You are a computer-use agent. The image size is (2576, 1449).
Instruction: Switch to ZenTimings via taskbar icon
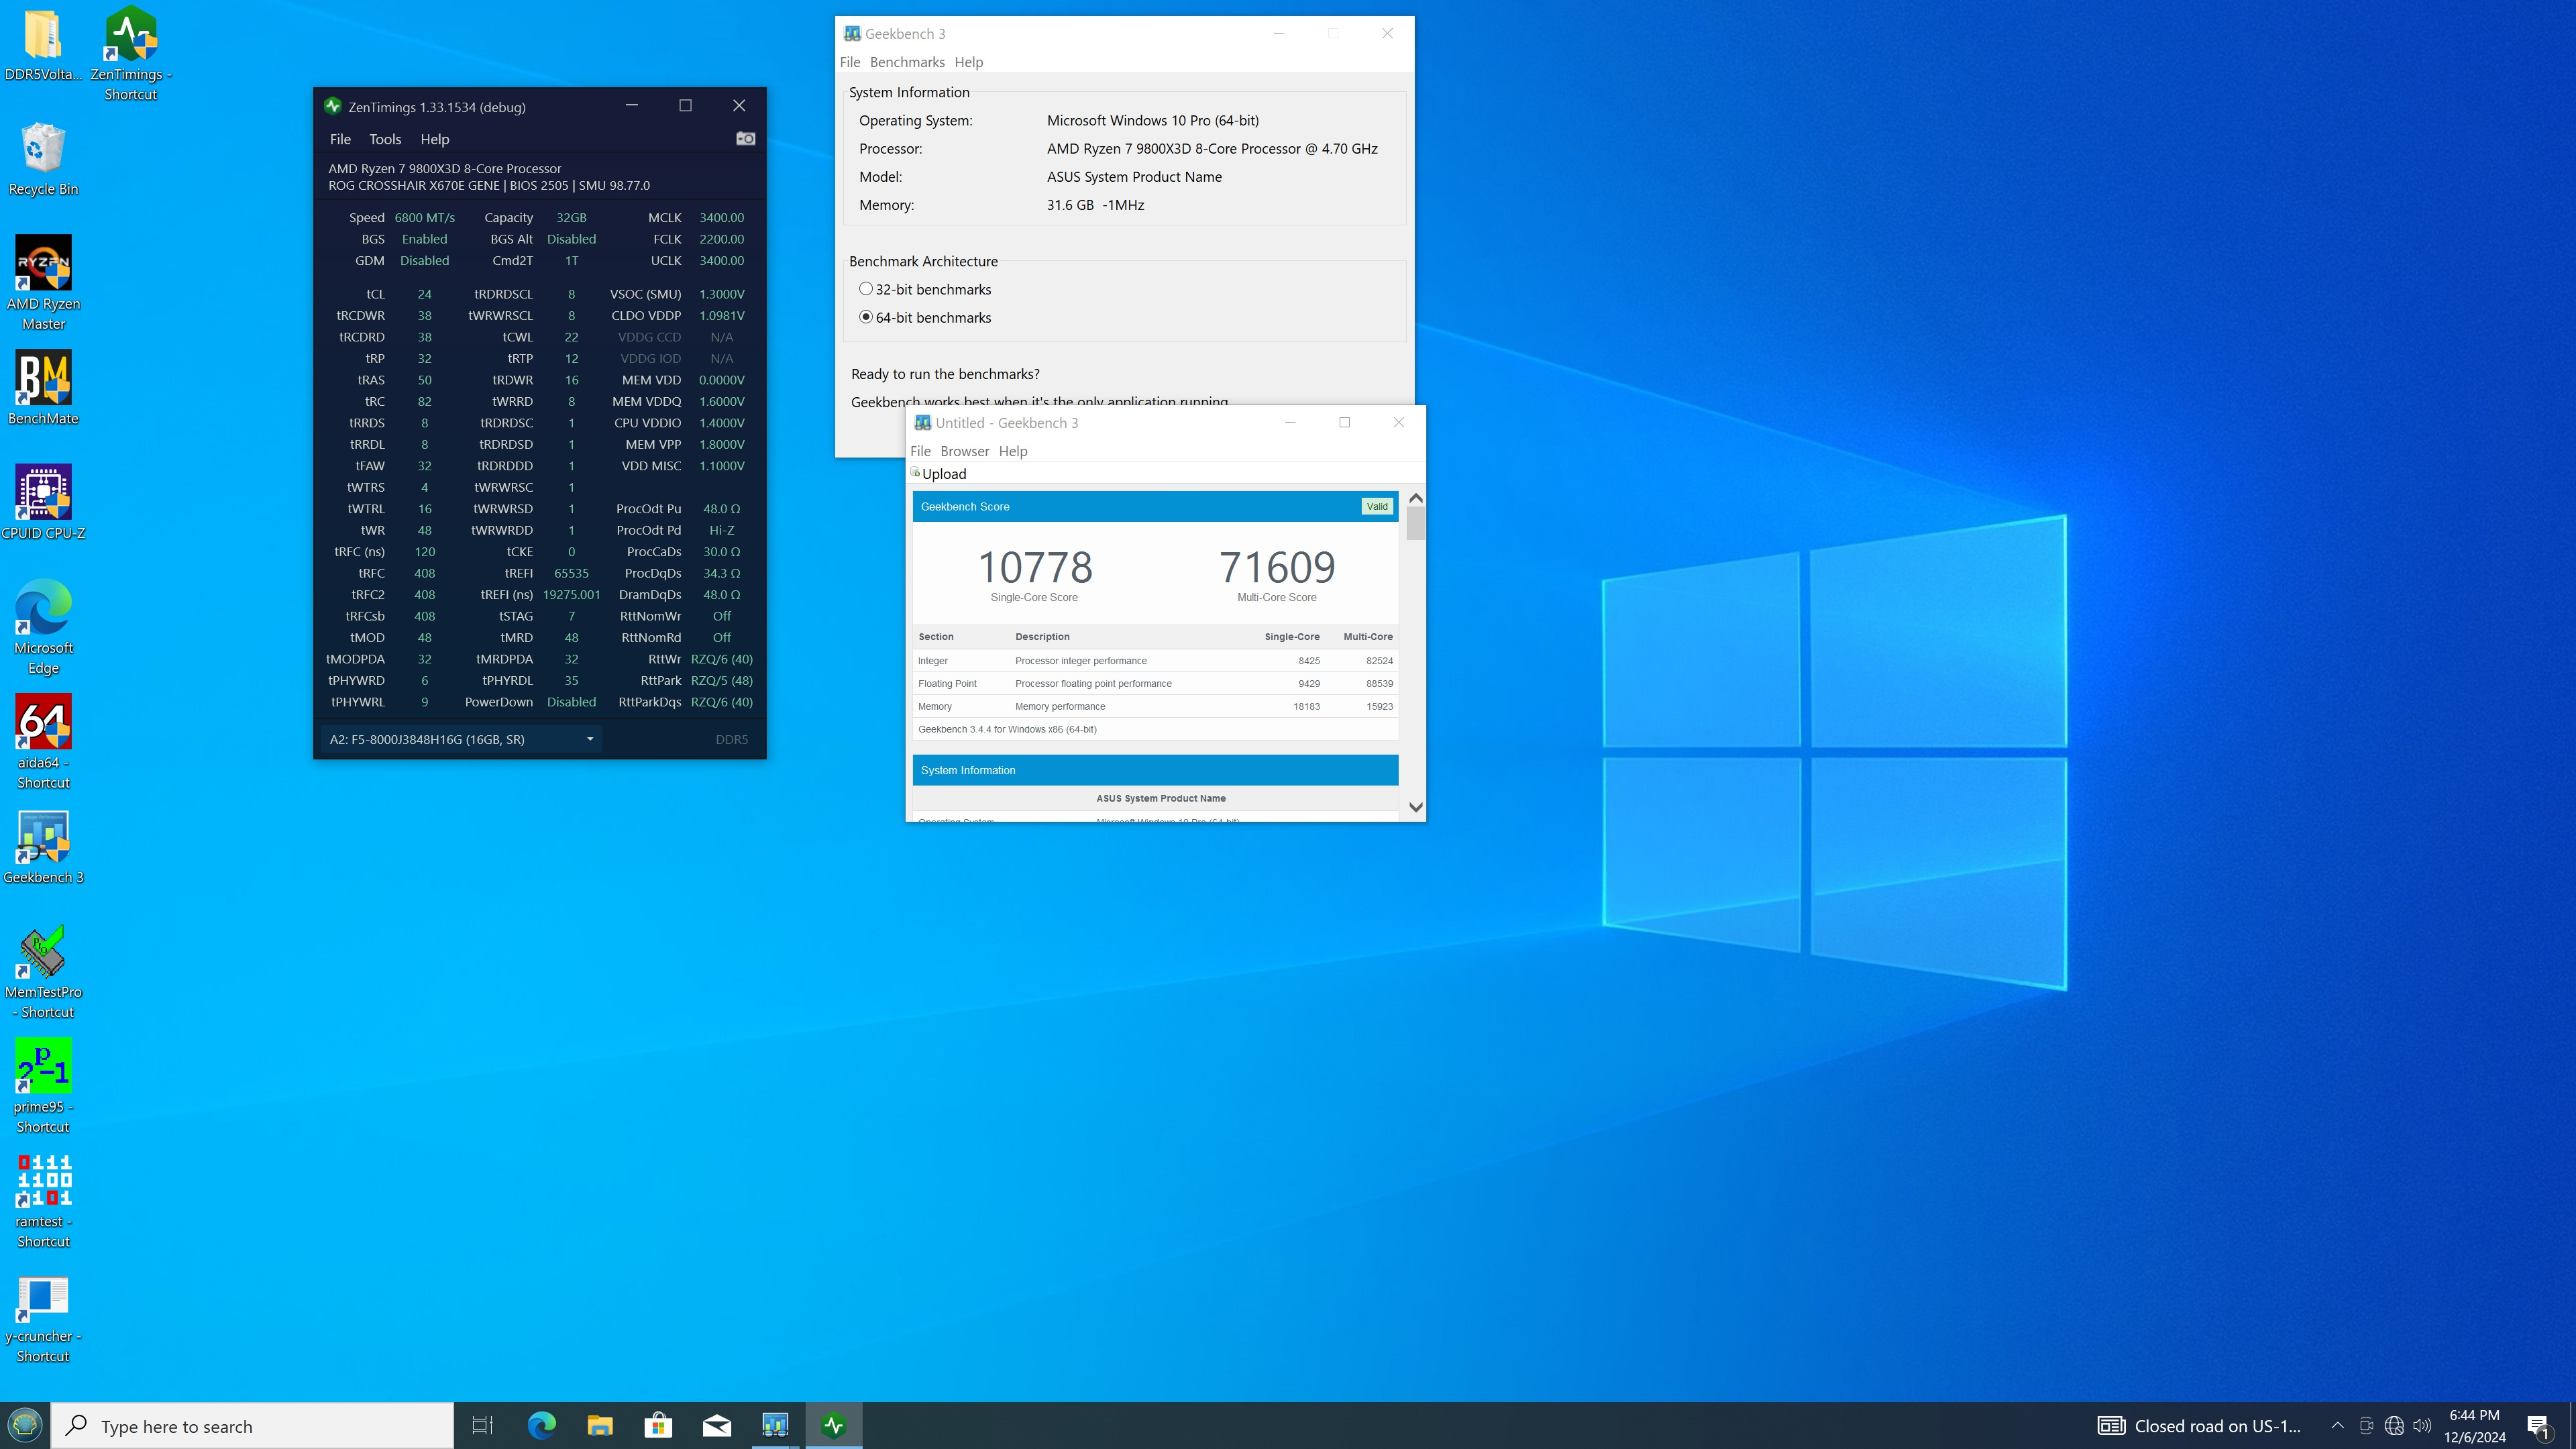tap(833, 1425)
